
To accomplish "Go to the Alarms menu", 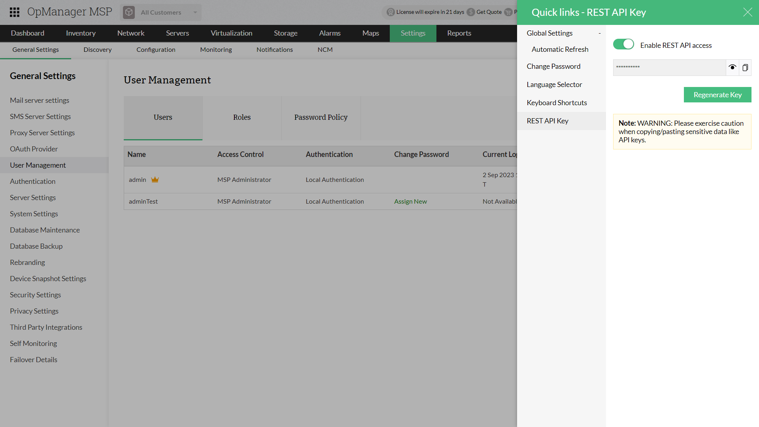I will click(330, 34).
